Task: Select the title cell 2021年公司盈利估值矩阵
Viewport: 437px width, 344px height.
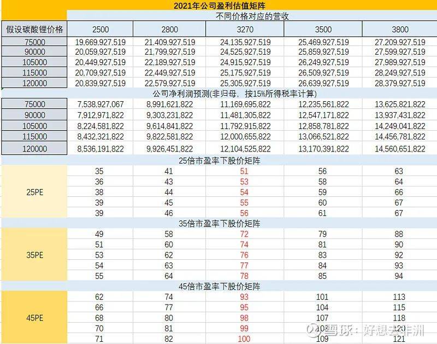Action: click(x=218, y=5)
